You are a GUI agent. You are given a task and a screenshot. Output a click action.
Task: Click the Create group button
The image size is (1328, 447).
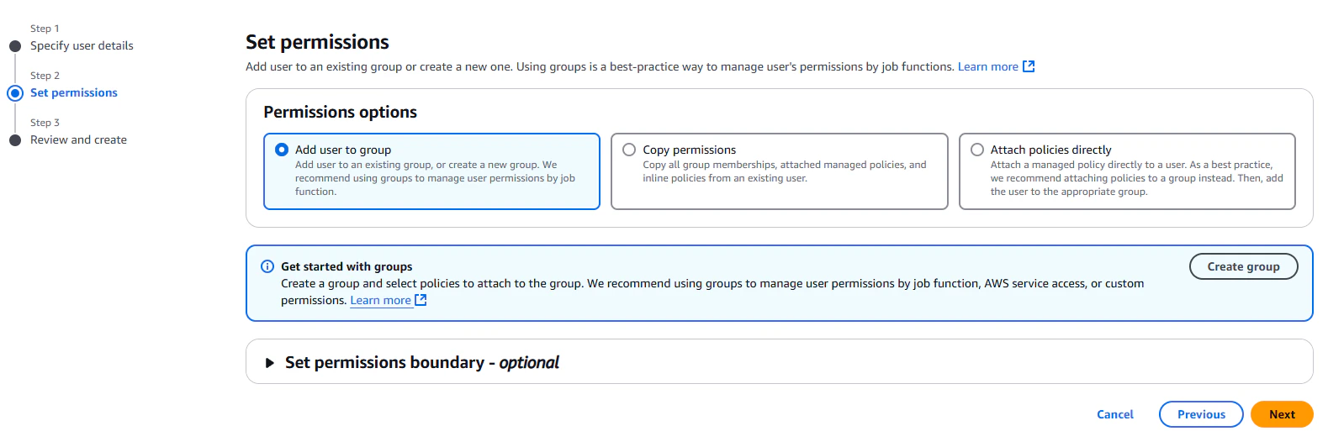[x=1243, y=266]
